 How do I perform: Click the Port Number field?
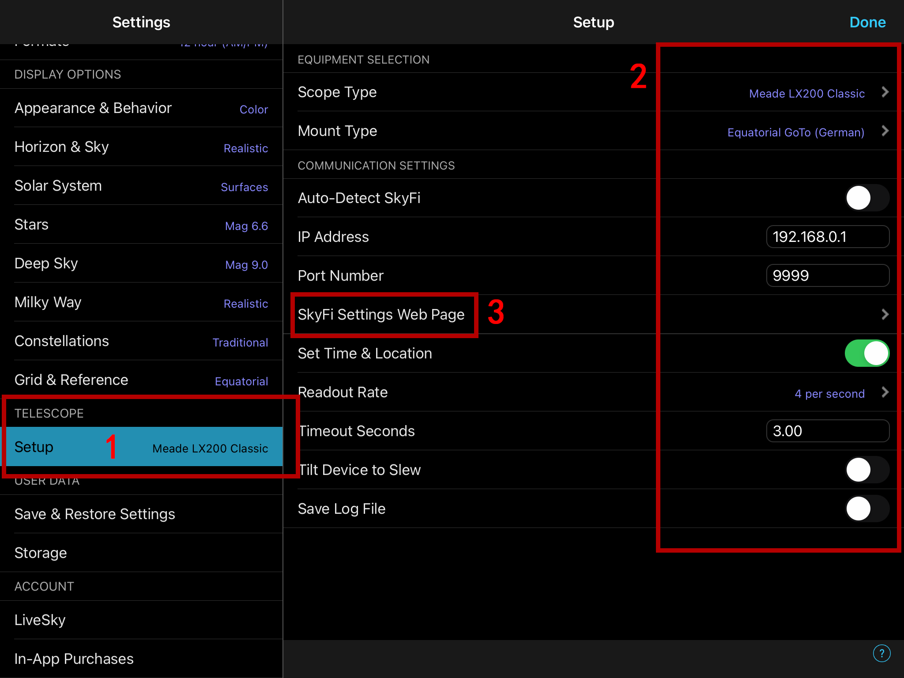click(827, 276)
